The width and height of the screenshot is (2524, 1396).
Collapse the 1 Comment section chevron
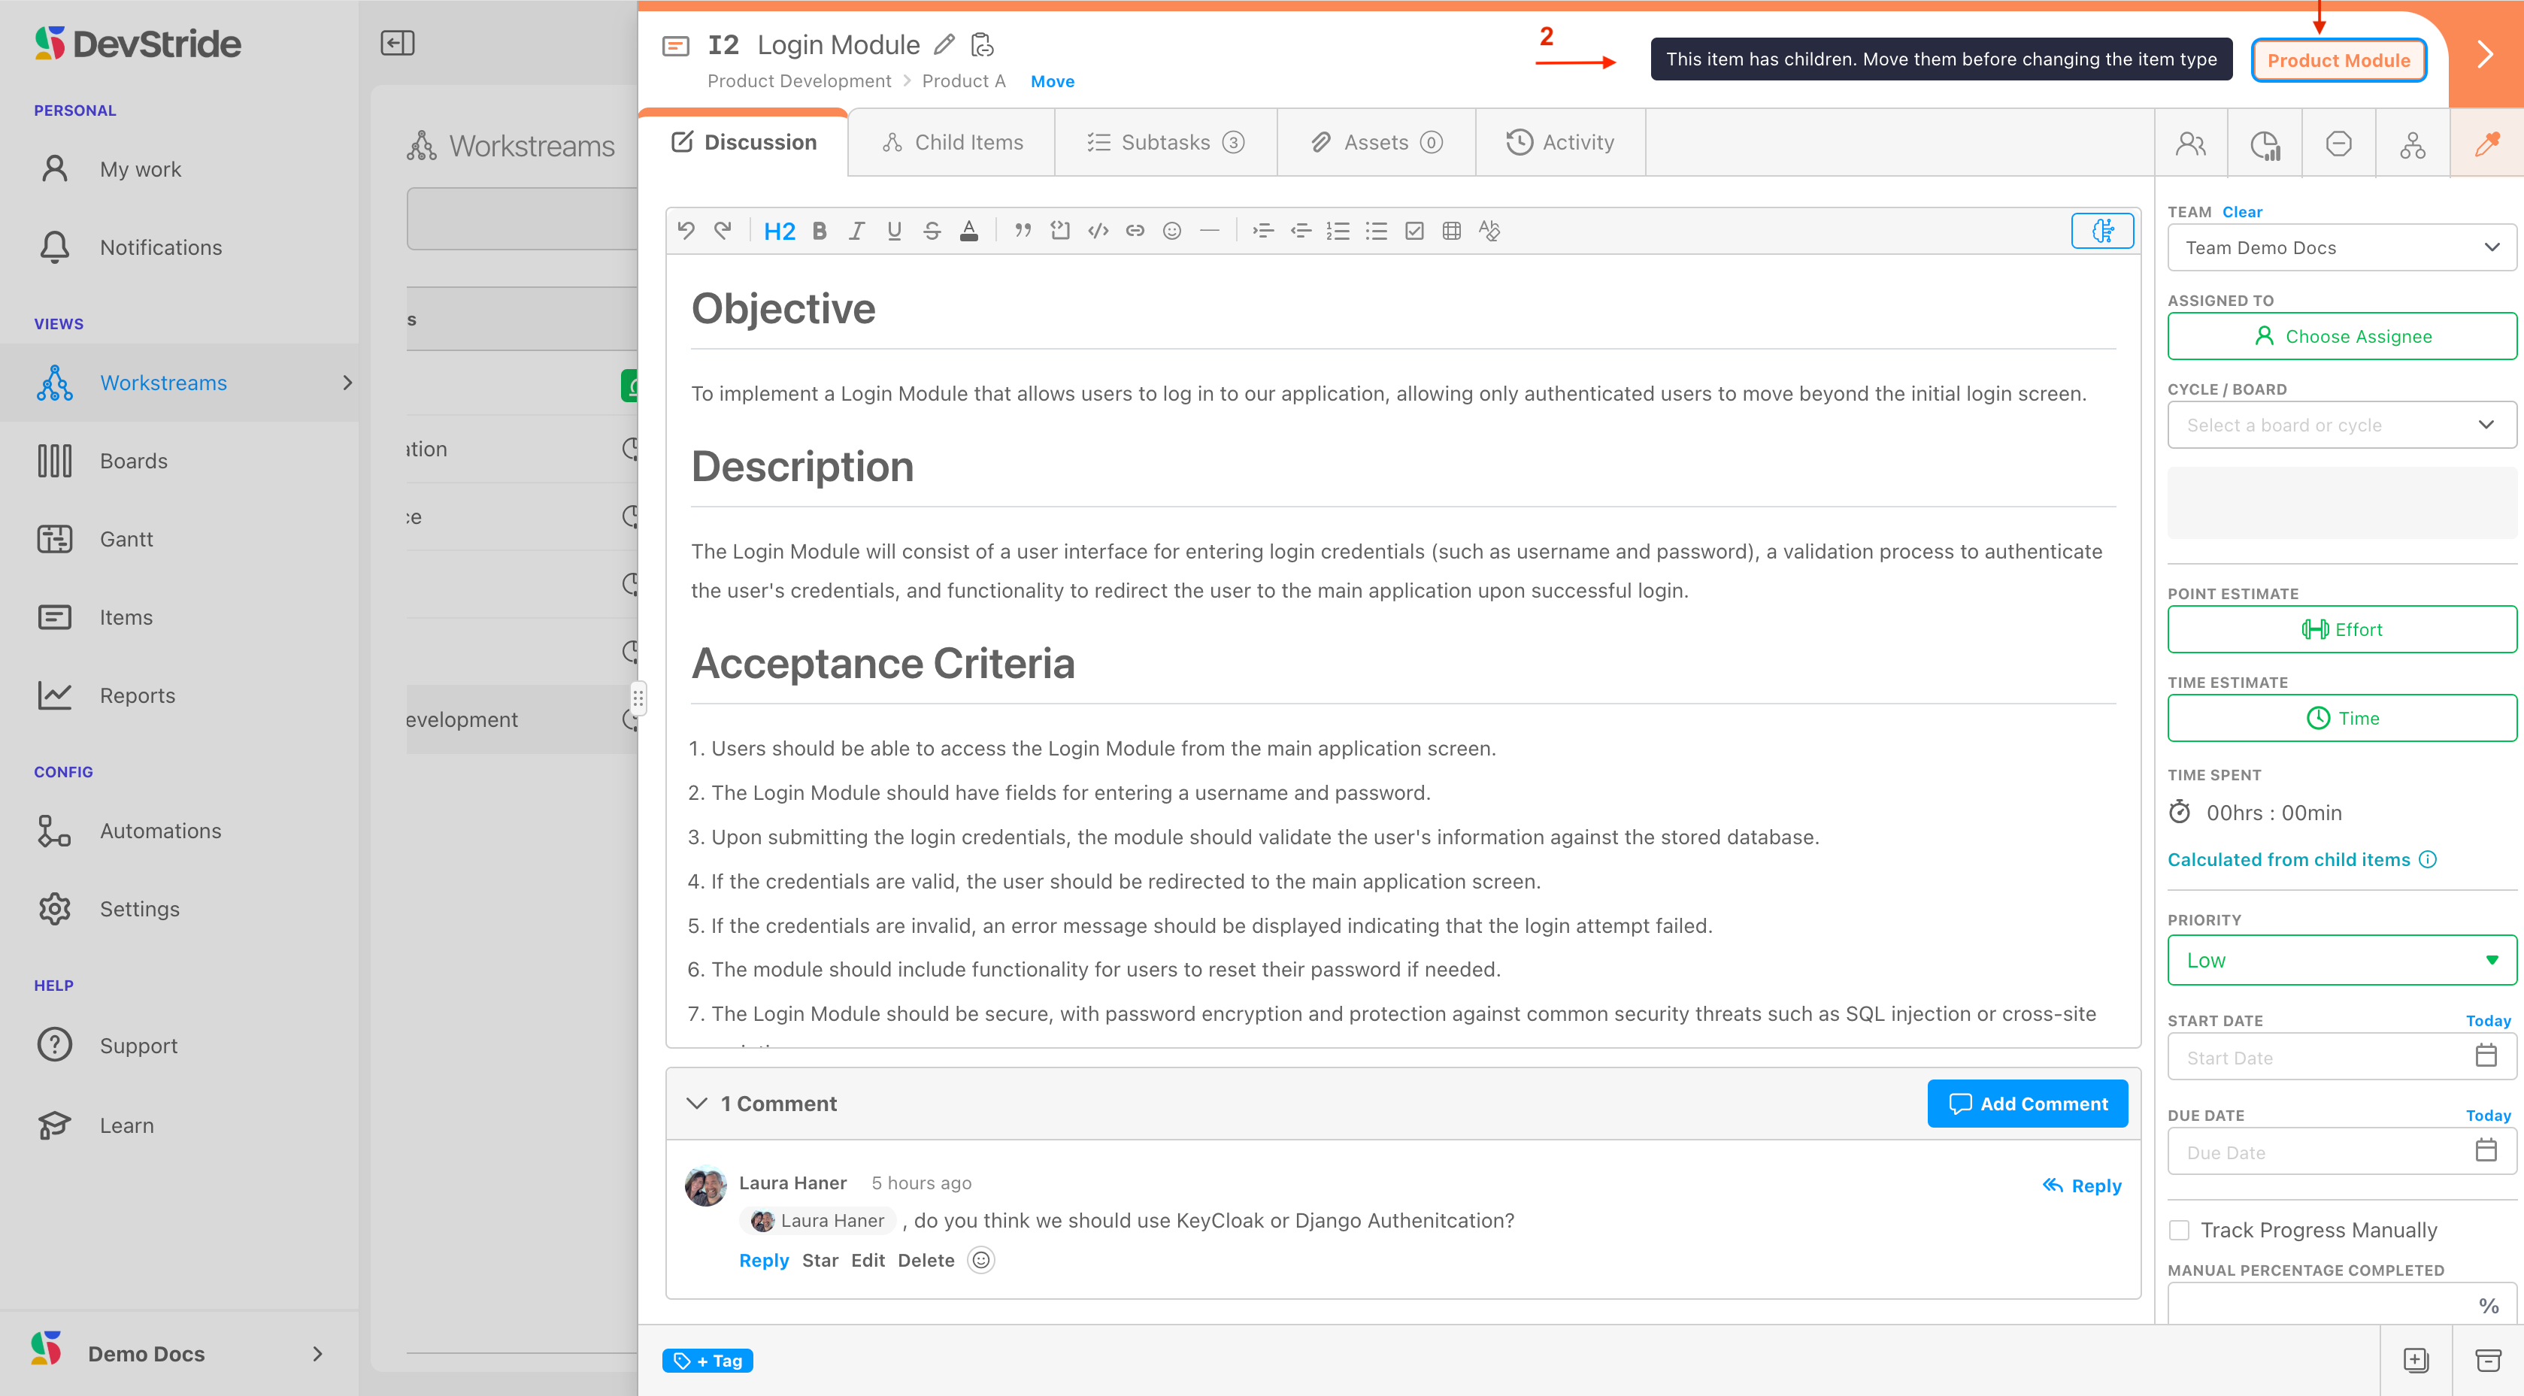coord(697,1103)
